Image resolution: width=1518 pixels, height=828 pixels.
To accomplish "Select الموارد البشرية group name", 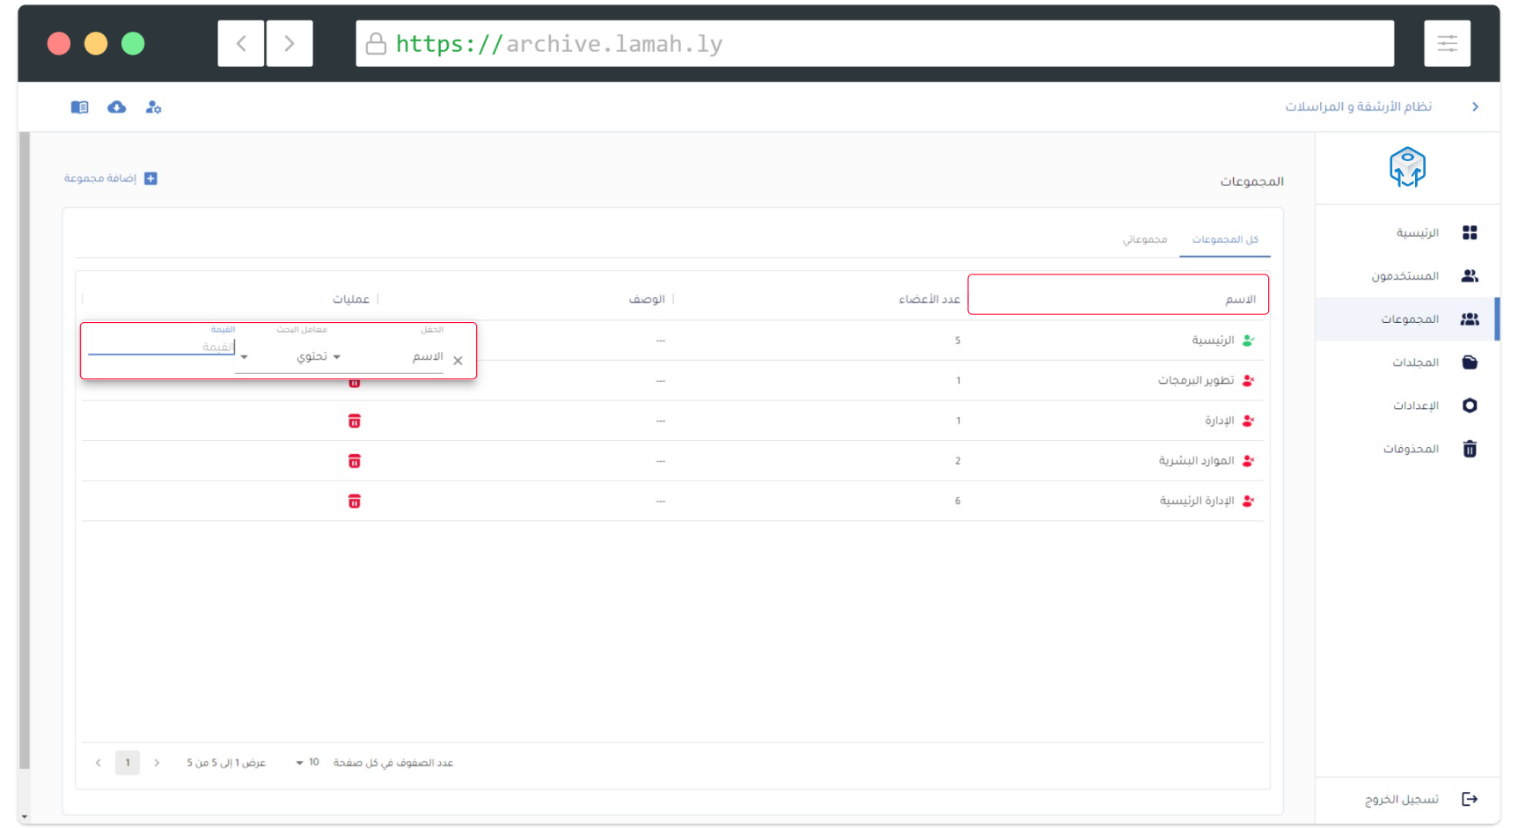I will coord(1196,461).
